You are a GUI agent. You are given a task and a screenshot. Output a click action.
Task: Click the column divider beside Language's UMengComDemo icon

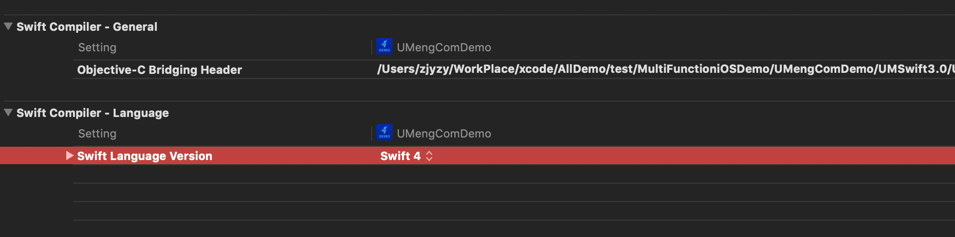pyautogui.click(x=372, y=133)
